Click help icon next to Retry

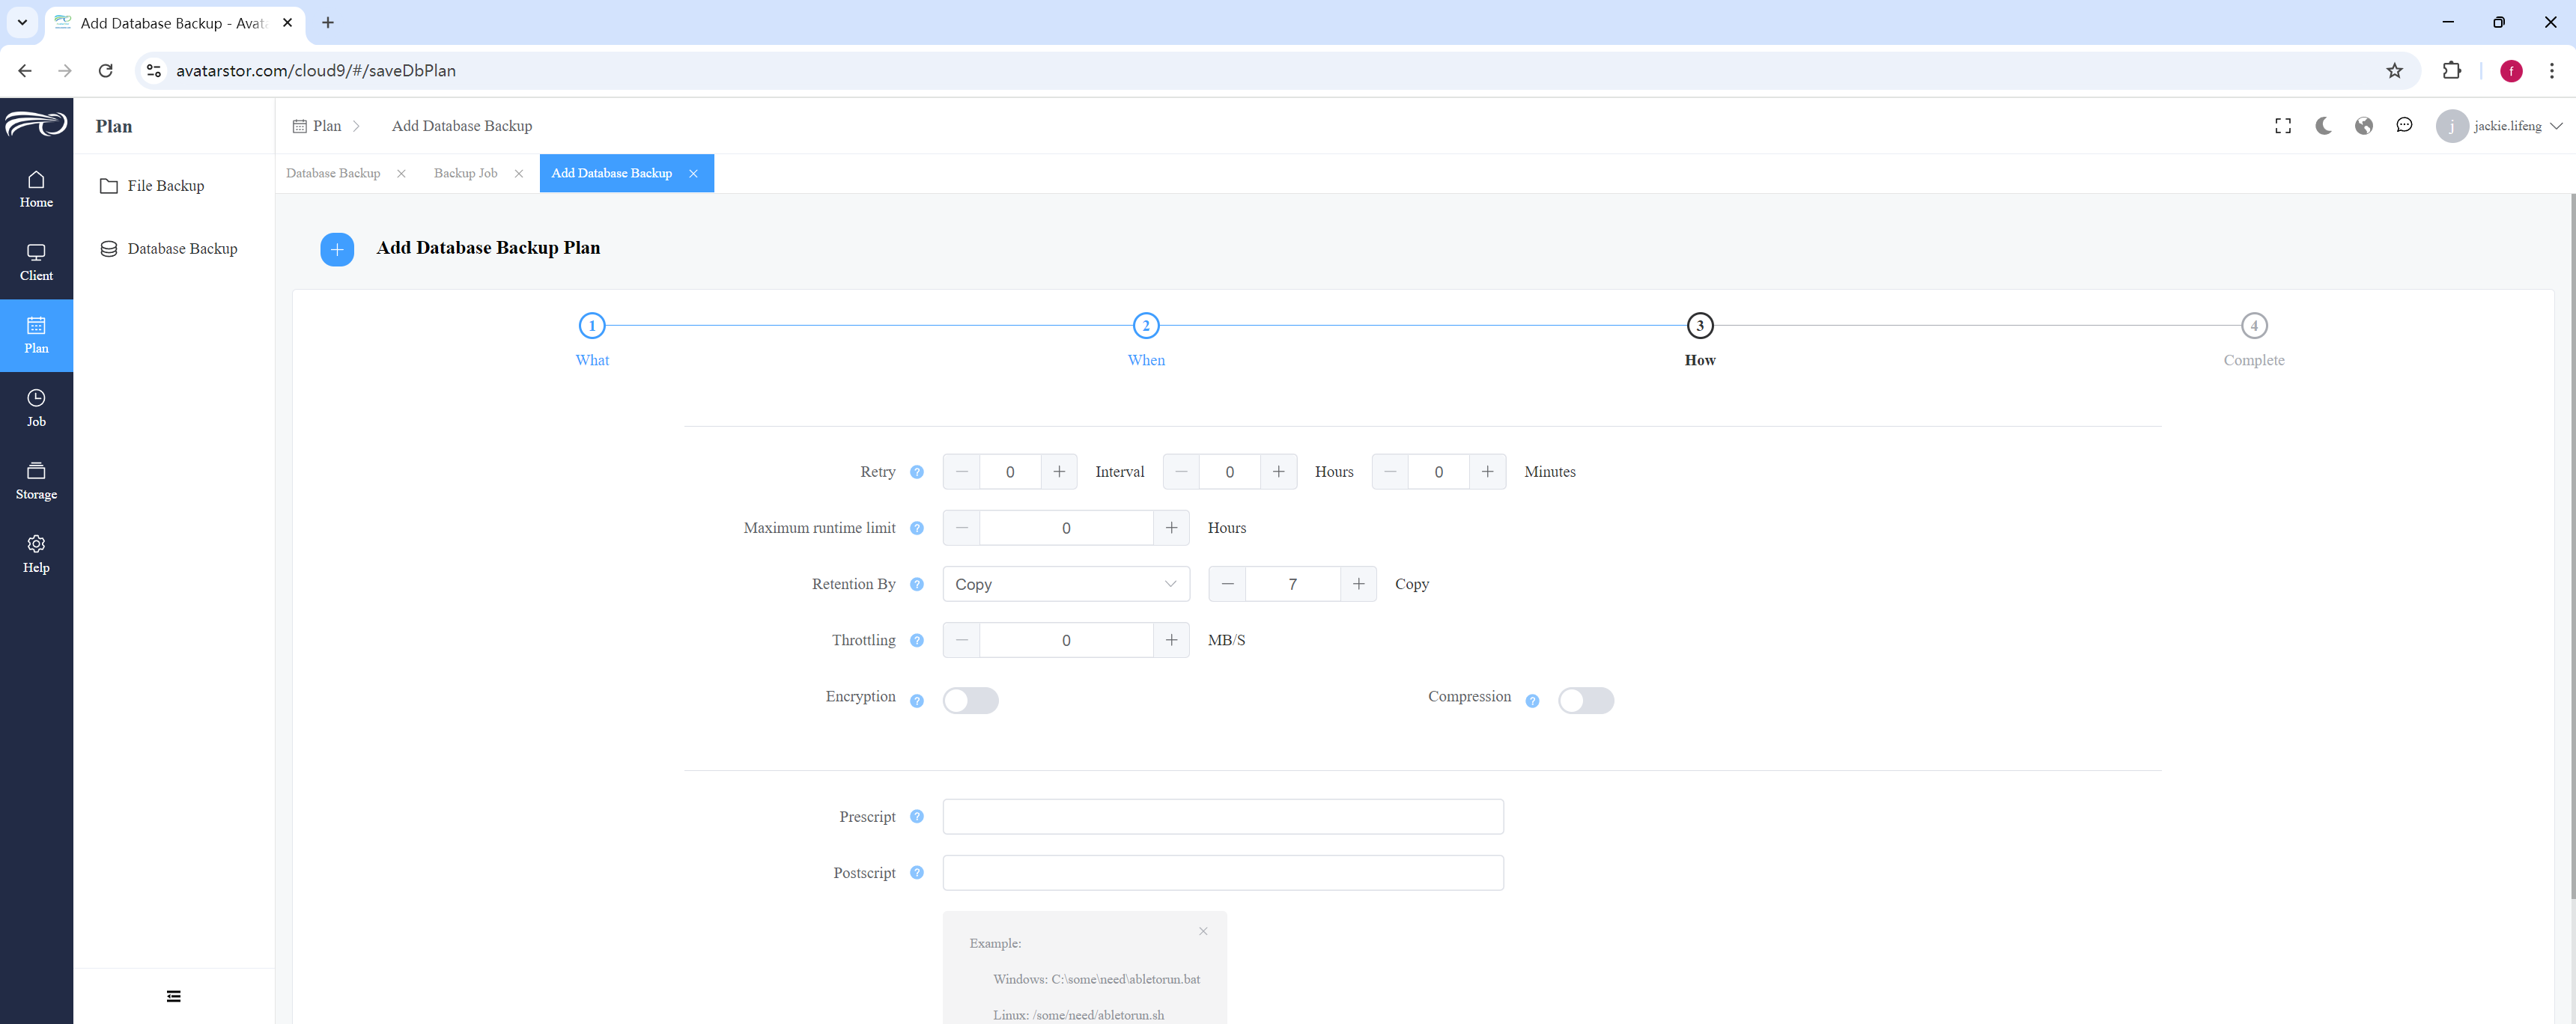coord(916,472)
